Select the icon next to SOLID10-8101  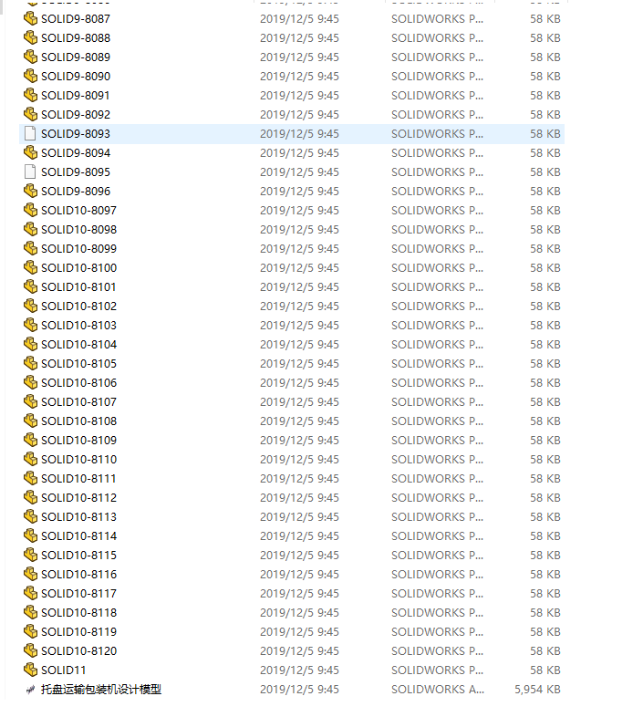pyautogui.click(x=30, y=287)
